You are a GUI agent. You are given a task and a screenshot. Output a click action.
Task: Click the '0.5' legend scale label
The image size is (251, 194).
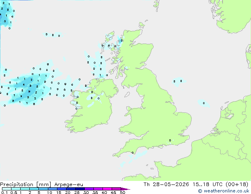tap(13, 192)
